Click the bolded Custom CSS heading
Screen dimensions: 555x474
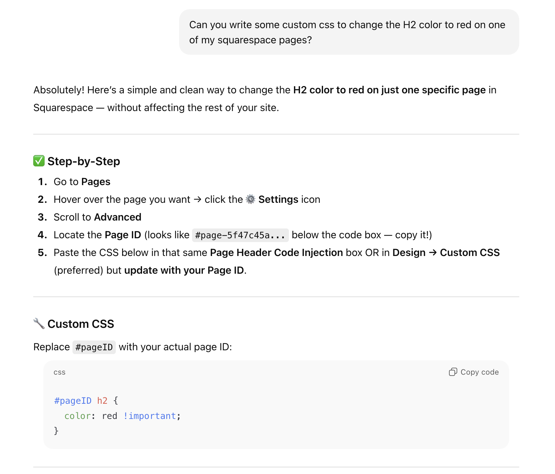[81, 323]
